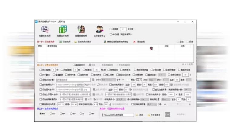
Task: Select the FLV format radio button
Action: point(51,114)
